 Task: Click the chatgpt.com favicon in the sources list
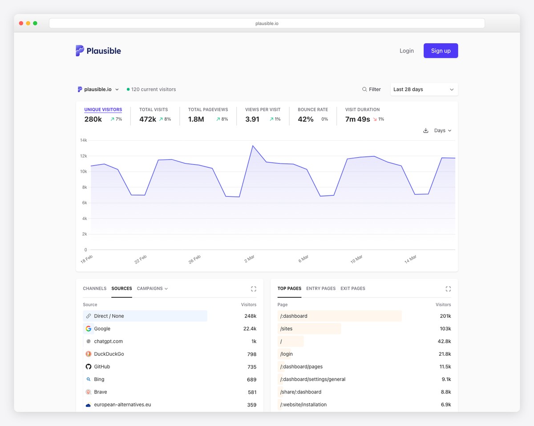[88, 341]
